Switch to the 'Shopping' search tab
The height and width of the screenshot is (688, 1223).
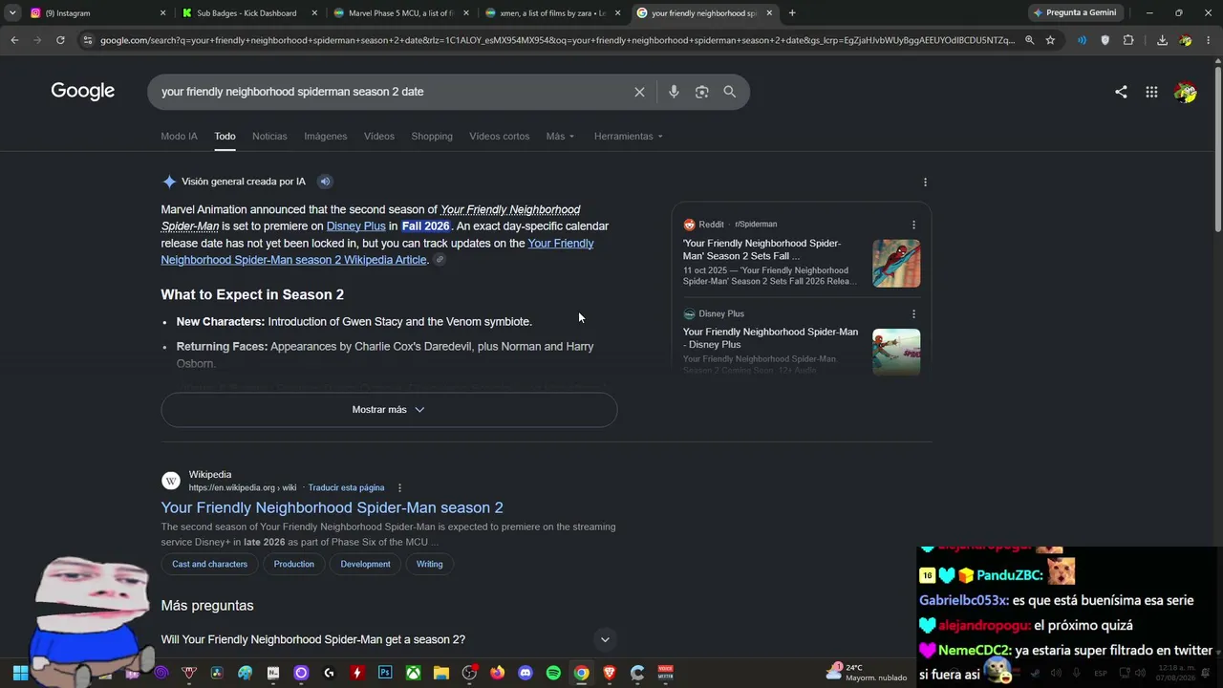[432, 137]
